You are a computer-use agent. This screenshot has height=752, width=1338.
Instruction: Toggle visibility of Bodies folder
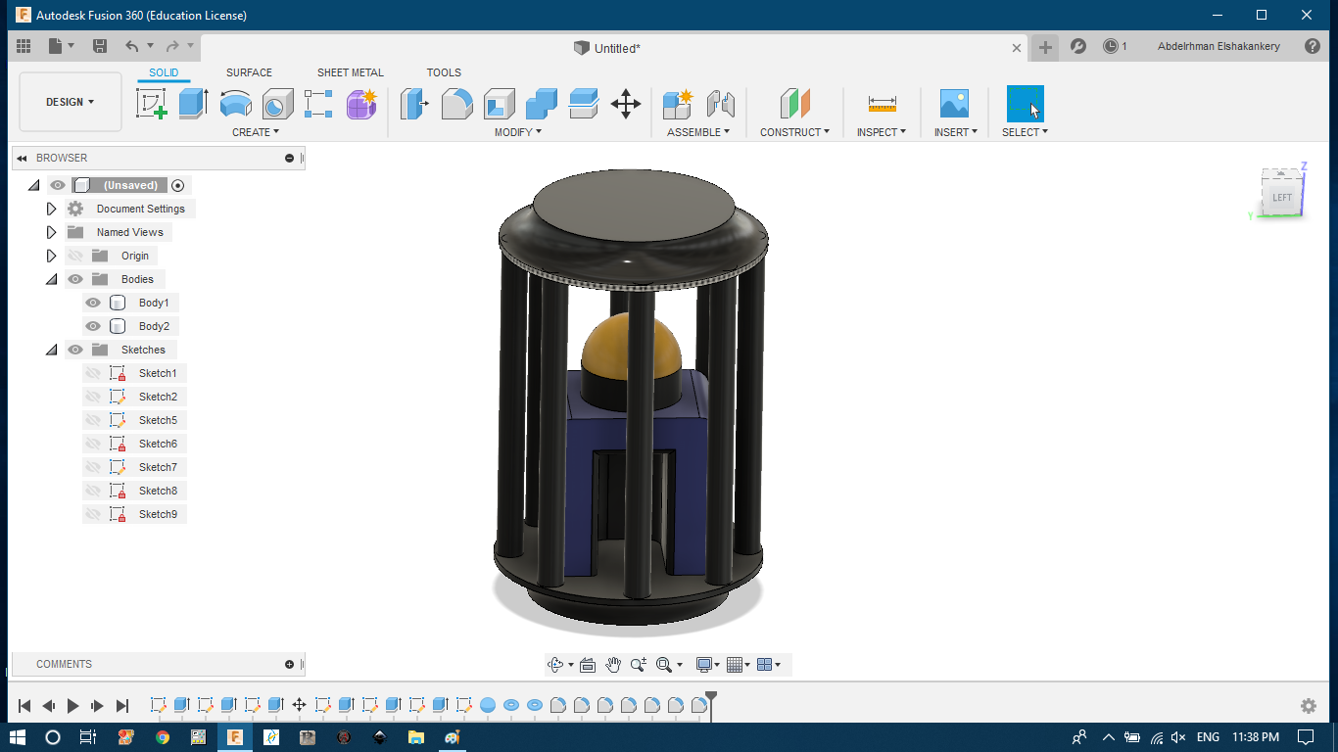75,279
